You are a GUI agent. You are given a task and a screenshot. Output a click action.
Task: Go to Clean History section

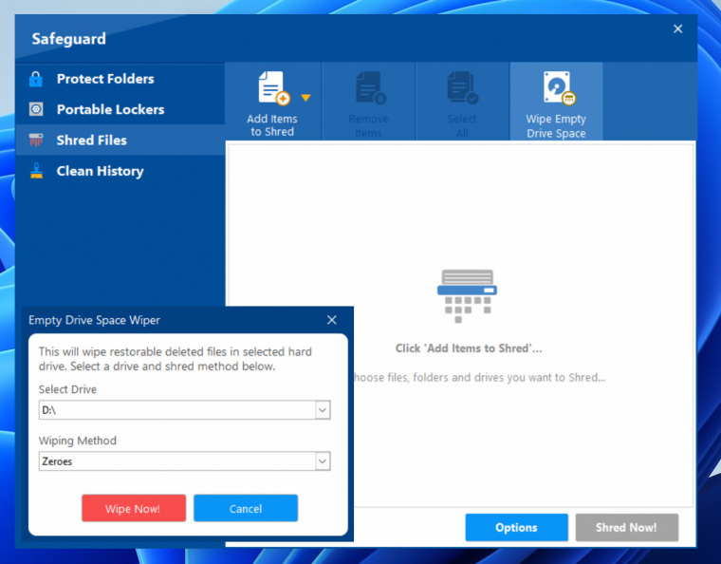tap(120, 171)
